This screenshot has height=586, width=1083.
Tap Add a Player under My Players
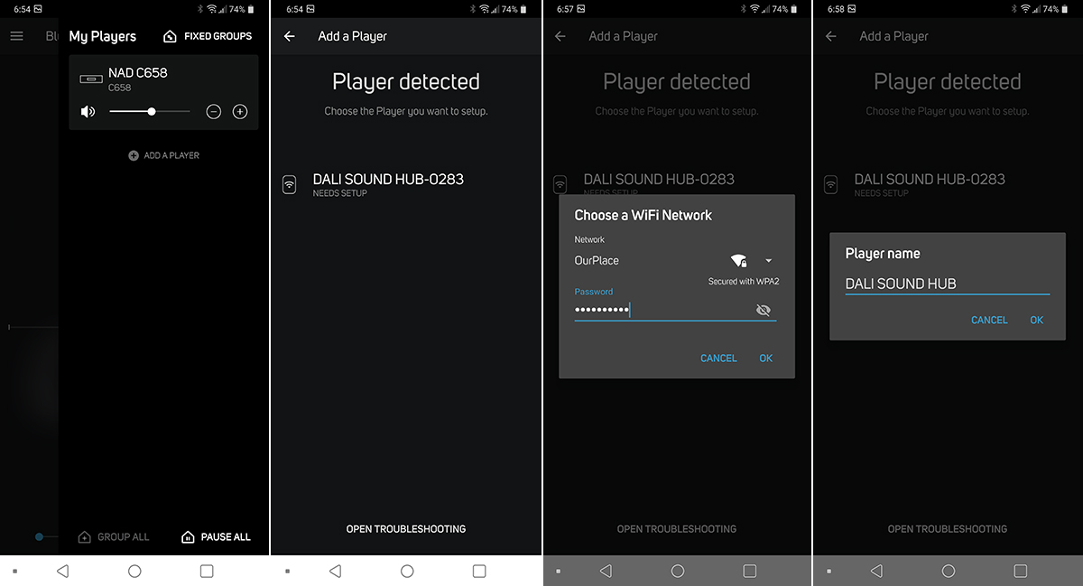click(x=164, y=155)
